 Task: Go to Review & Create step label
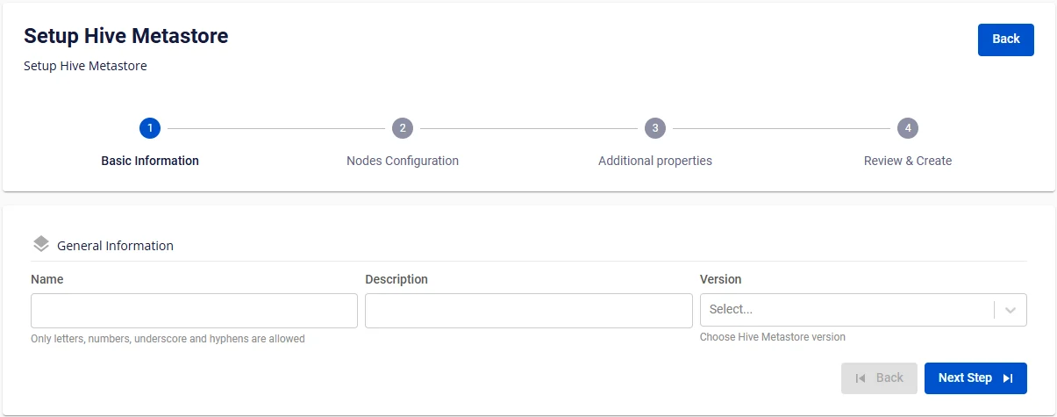[908, 161]
